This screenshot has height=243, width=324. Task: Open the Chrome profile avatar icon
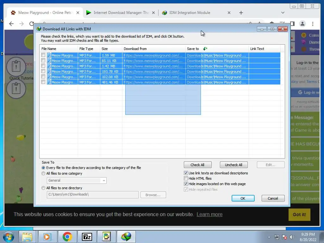click(302, 24)
